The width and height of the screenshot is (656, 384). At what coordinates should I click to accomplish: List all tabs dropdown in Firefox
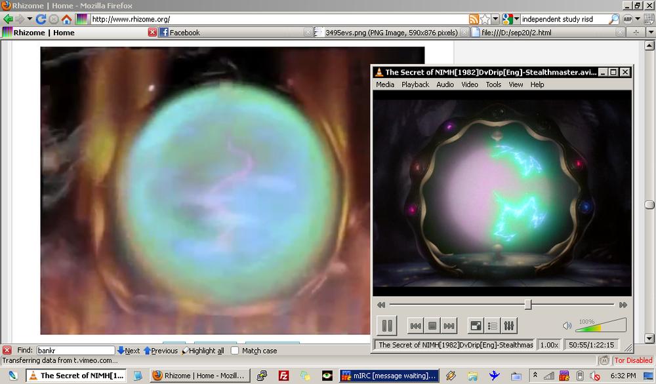pos(651,32)
